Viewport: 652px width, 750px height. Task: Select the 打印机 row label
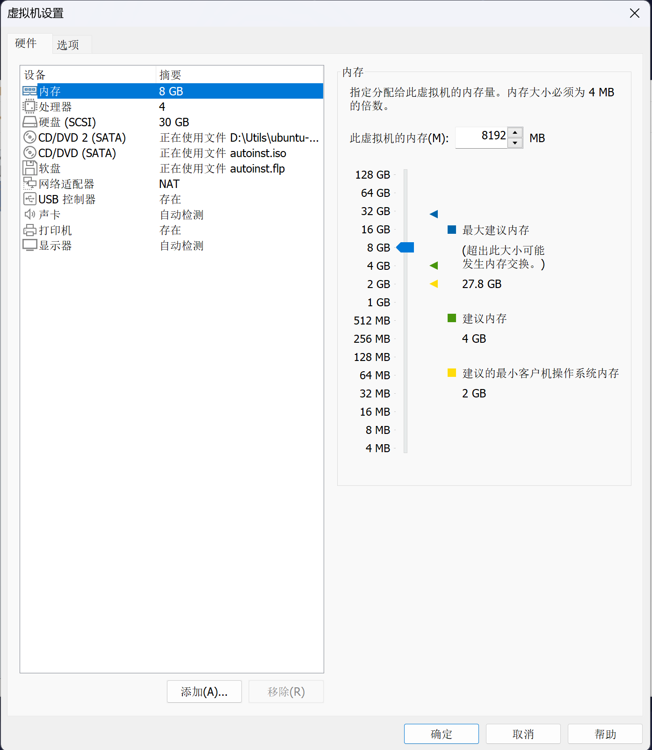pos(55,230)
